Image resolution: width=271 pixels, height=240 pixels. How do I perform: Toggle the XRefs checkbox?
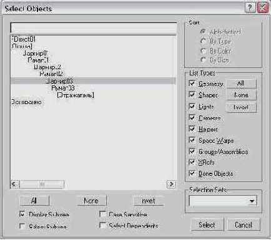(x=192, y=162)
